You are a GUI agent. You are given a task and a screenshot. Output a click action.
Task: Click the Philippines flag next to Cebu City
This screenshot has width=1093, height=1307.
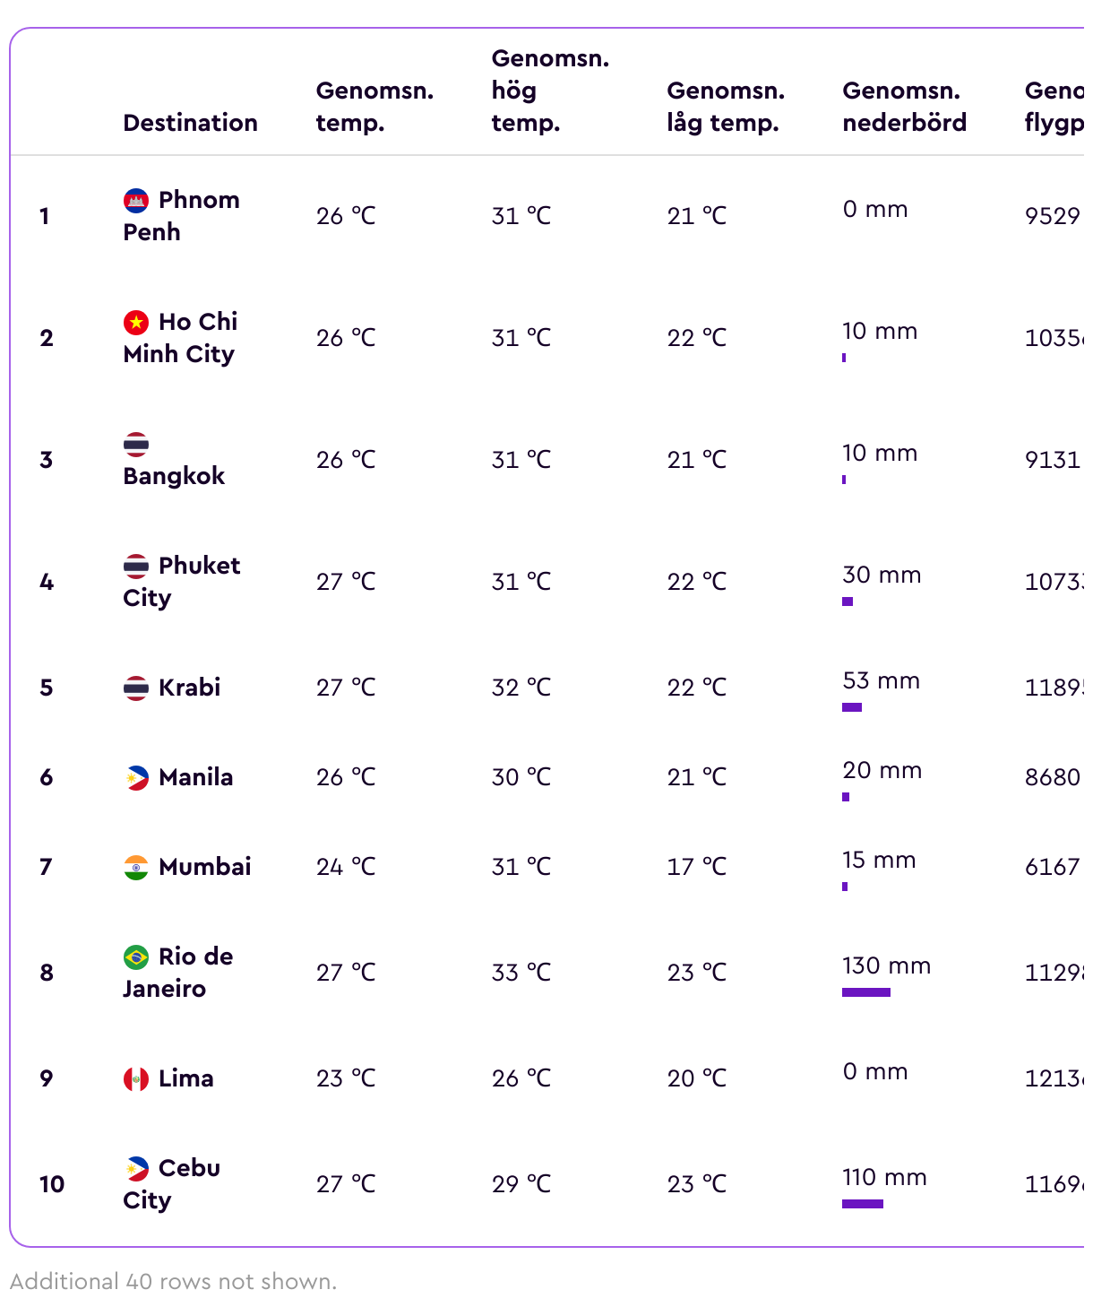(136, 1168)
